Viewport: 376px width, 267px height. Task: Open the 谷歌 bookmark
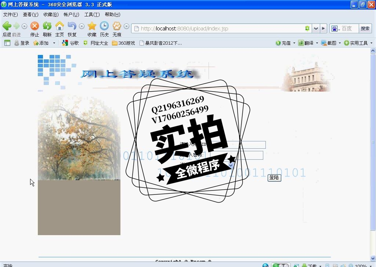point(70,43)
